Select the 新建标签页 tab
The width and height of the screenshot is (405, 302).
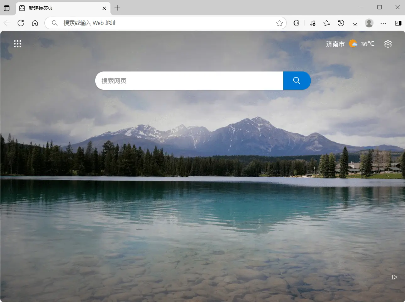[x=60, y=8]
